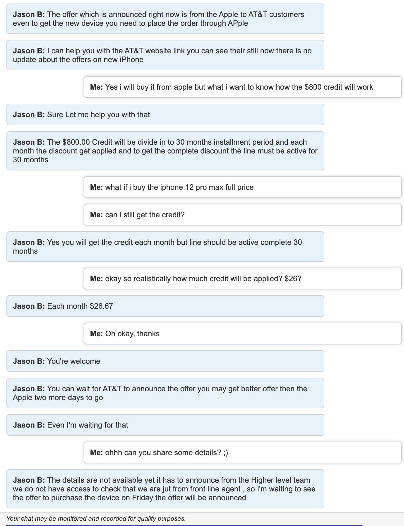Select Jason's message about the Higher level team

click(x=165, y=489)
